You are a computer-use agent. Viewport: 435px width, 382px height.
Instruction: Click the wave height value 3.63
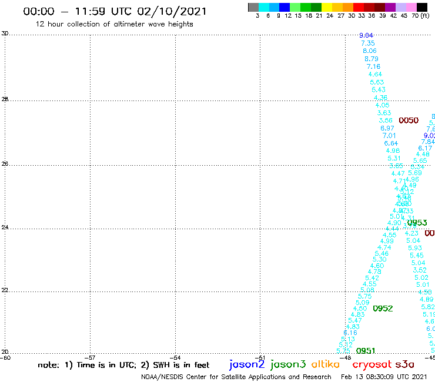pyautogui.click(x=384, y=113)
